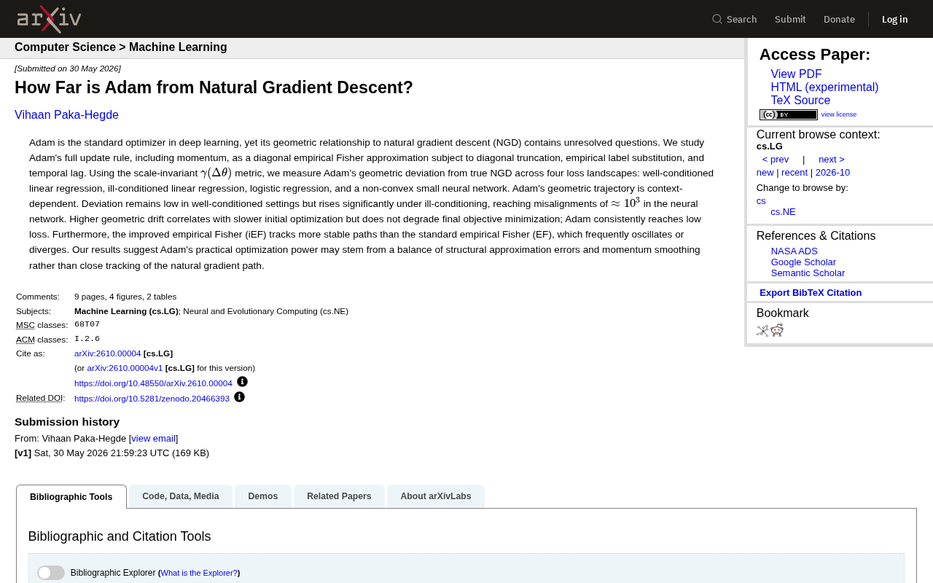Click Export BibTeX Citation
Image resolution: width=933 pixels, height=583 pixels.
811,293
